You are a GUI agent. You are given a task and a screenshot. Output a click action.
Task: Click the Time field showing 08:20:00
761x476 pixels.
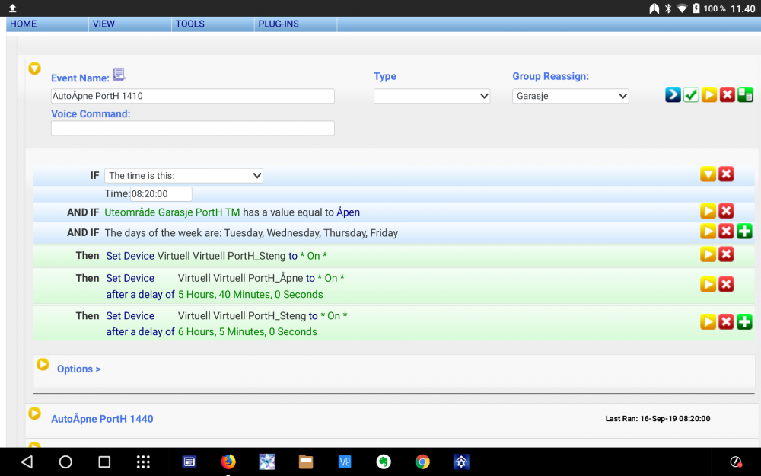[161, 194]
